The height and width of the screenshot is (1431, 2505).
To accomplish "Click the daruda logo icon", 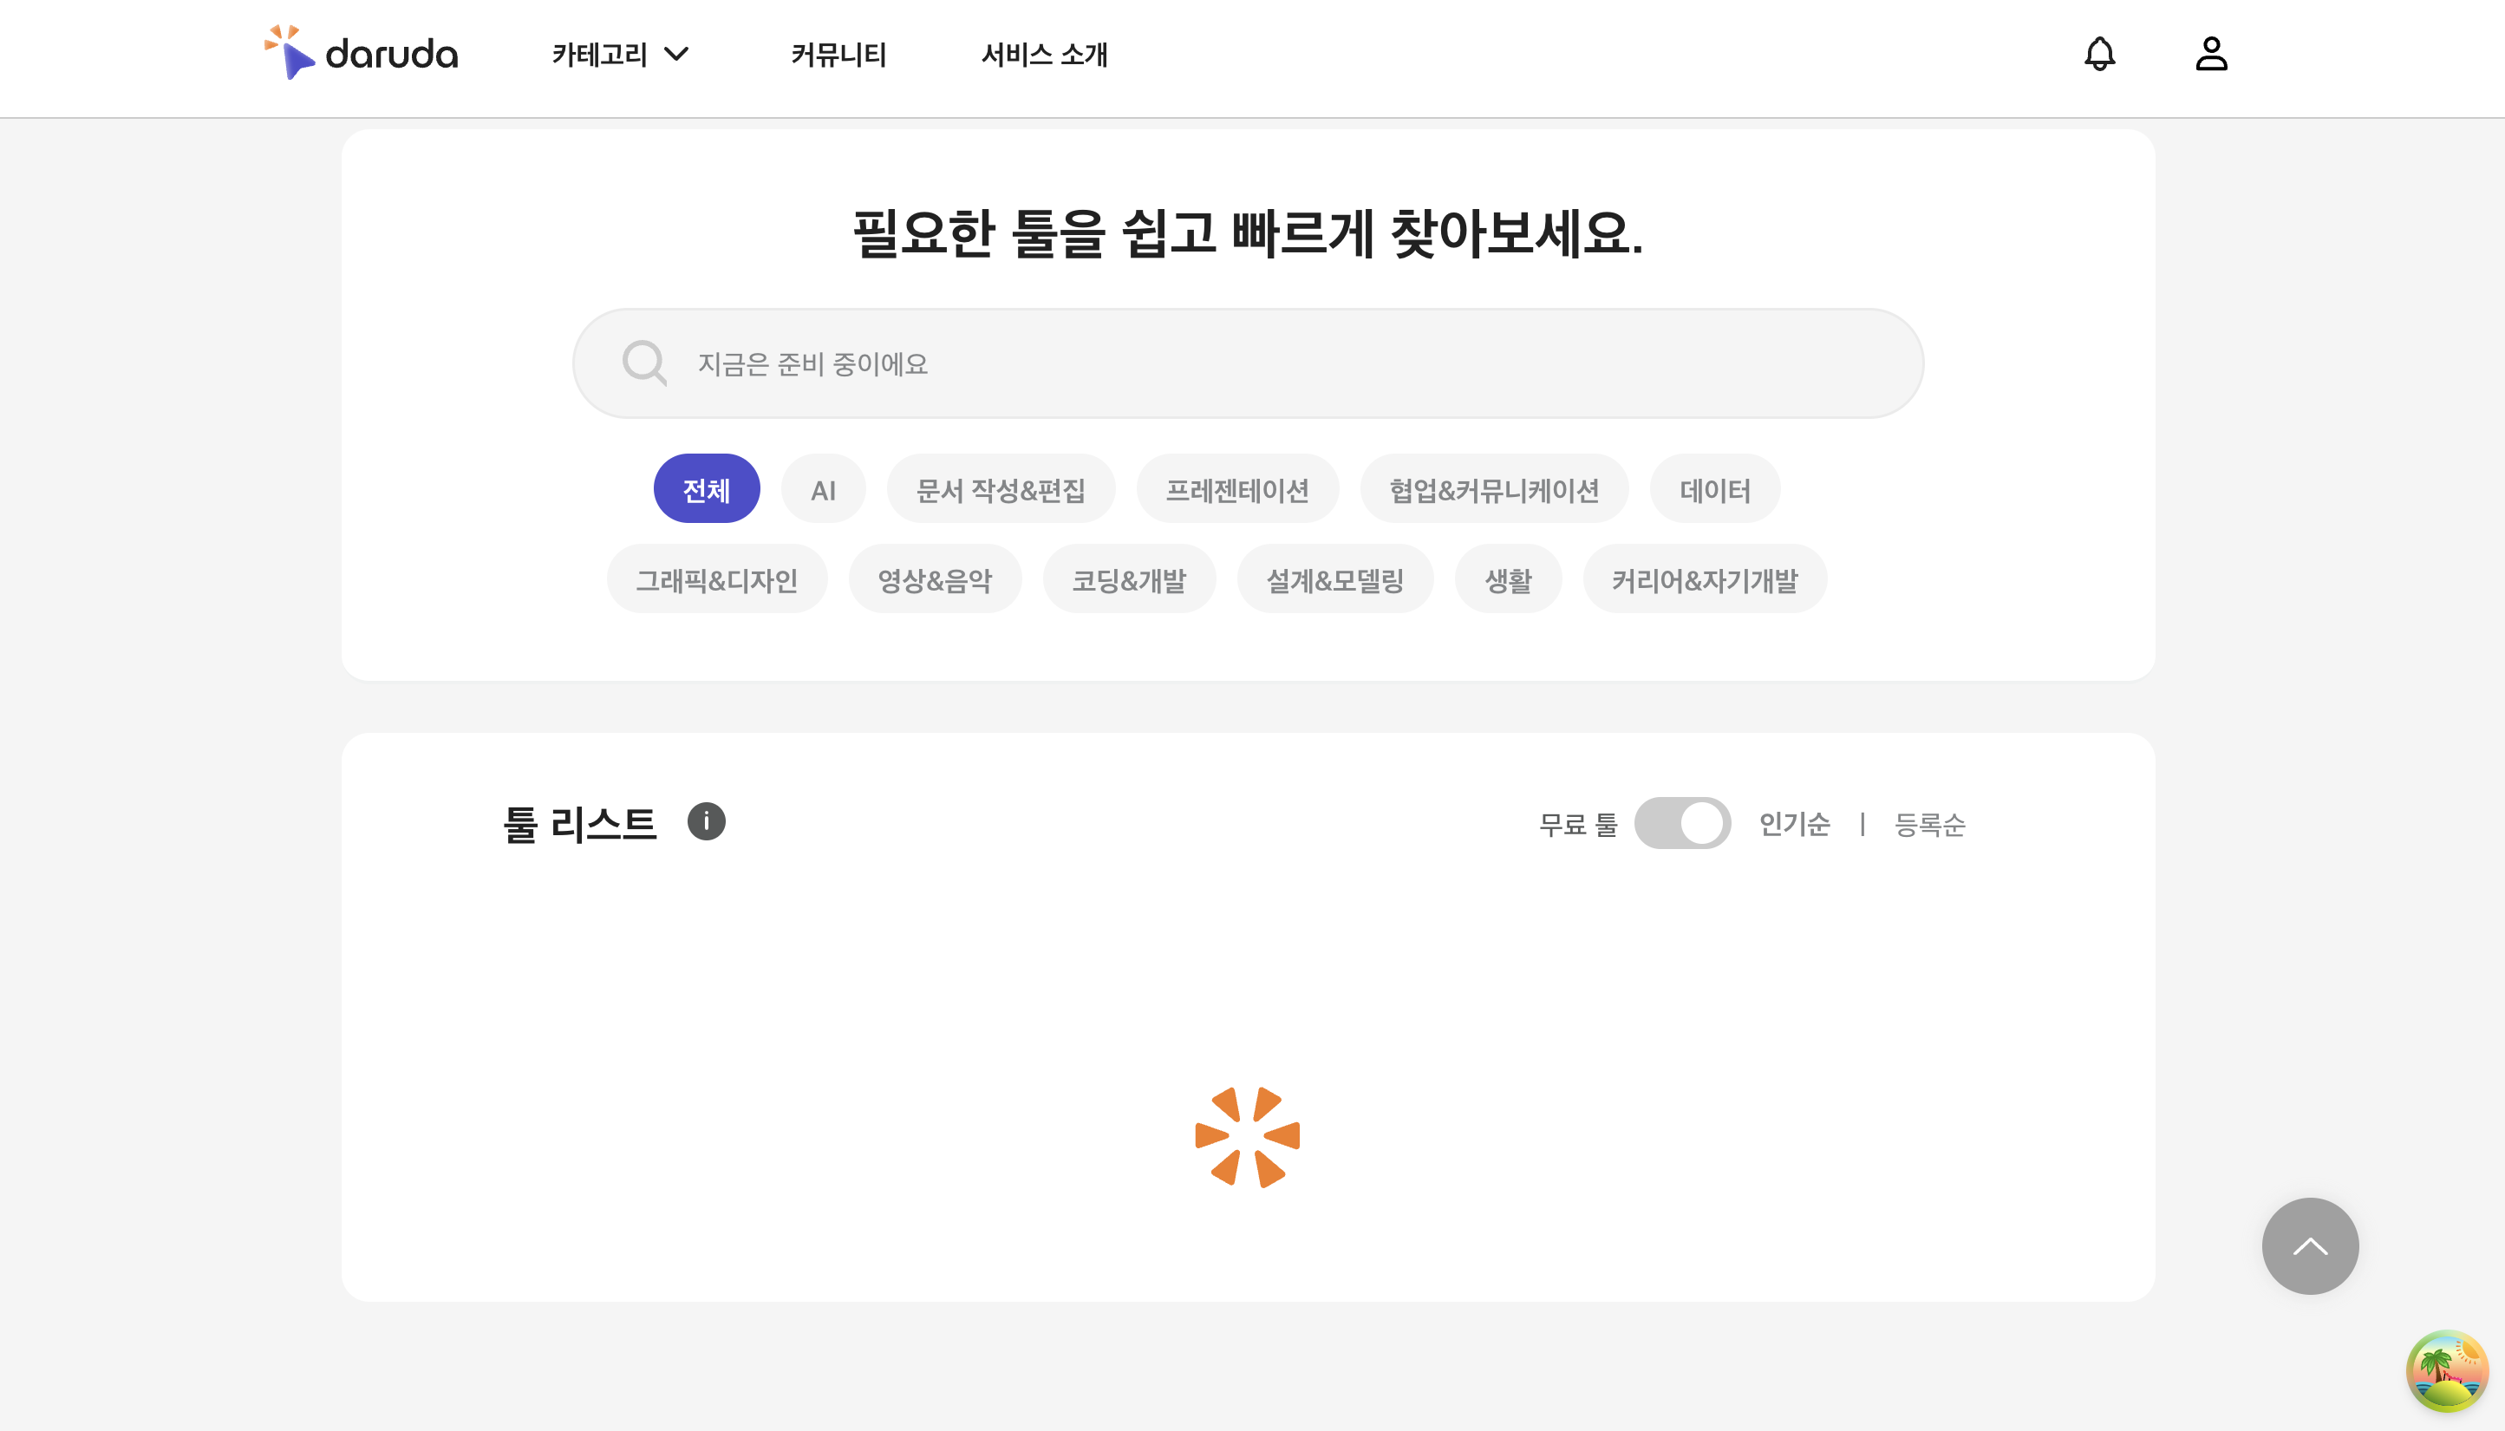I will [290, 53].
